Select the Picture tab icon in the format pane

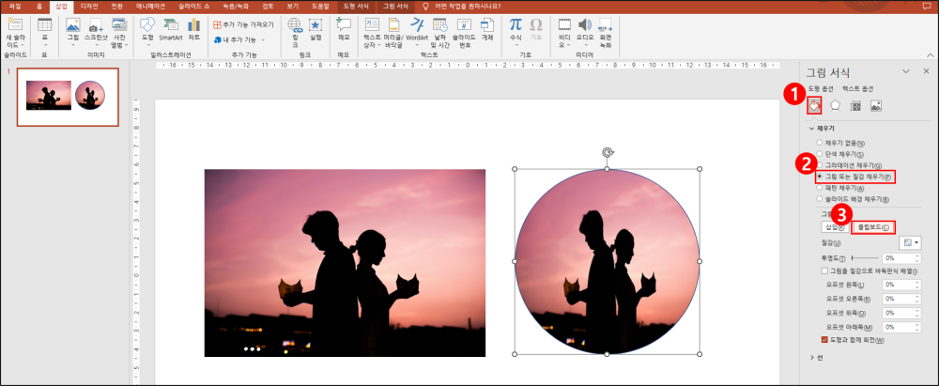875,106
